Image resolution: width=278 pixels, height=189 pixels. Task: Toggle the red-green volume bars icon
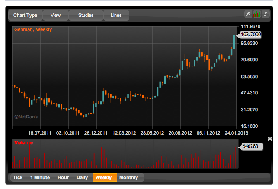pos(256,14)
